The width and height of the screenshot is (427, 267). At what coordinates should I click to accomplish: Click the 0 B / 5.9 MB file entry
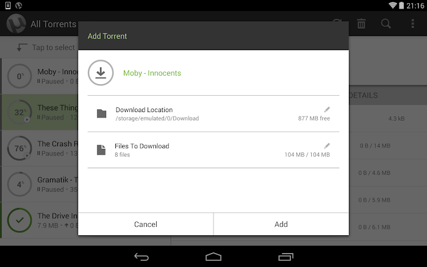click(x=374, y=200)
